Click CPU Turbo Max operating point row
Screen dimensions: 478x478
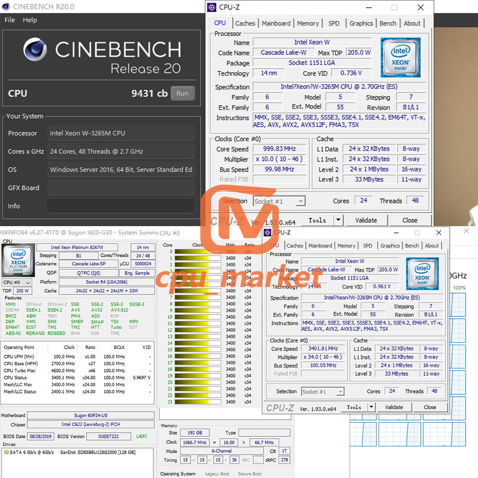(x=77, y=371)
